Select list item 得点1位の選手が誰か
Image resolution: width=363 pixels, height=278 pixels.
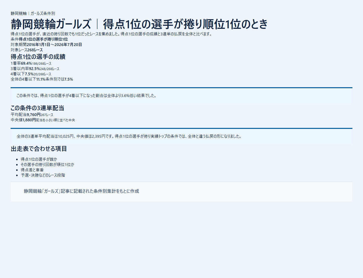click(39, 159)
